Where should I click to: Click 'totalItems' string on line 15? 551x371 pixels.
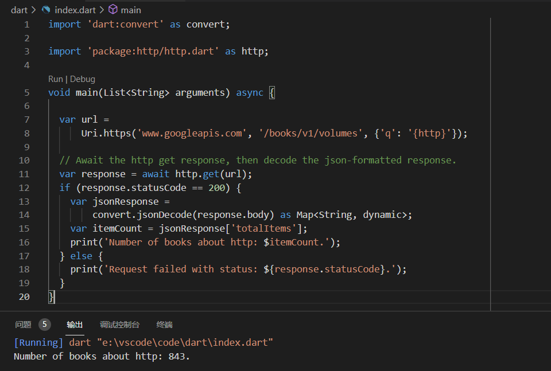pos(263,228)
